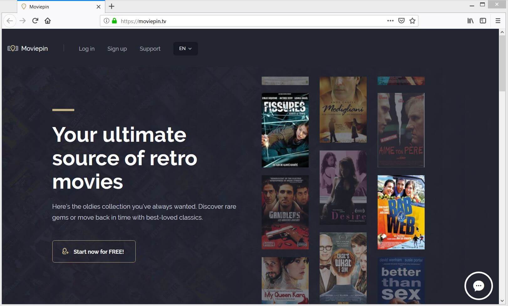
Task: Open a new browser tab
Action: (112, 6)
